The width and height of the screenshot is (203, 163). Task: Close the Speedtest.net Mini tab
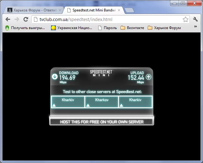[x=119, y=10]
